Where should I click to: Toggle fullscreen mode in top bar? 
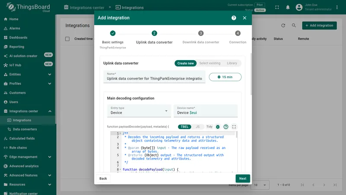point(277,7)
